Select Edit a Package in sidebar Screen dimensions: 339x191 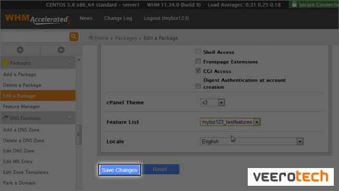click(38, 95)
